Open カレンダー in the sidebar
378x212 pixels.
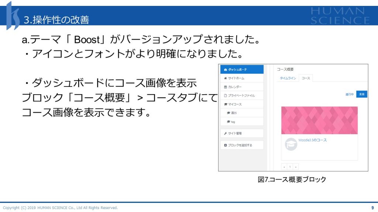point(242,87)
